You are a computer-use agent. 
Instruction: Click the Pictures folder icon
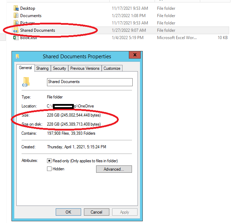(x=16, y=23)
